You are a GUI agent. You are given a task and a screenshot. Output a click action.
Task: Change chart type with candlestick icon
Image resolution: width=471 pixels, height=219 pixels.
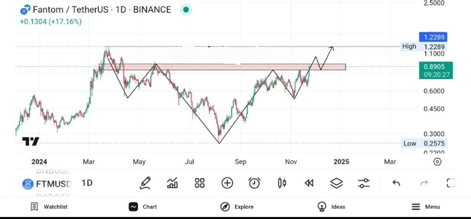coord(282,183)
